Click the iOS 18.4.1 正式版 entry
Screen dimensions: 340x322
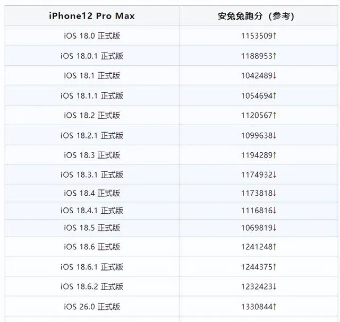click(92, 211)
